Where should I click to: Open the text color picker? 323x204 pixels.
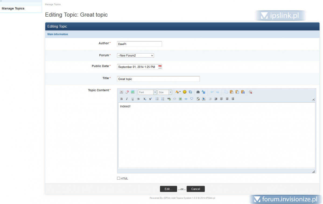178,92
